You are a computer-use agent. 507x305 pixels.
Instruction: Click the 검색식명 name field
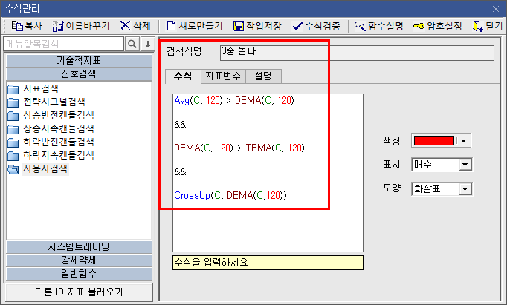click(x=357, y=53)
